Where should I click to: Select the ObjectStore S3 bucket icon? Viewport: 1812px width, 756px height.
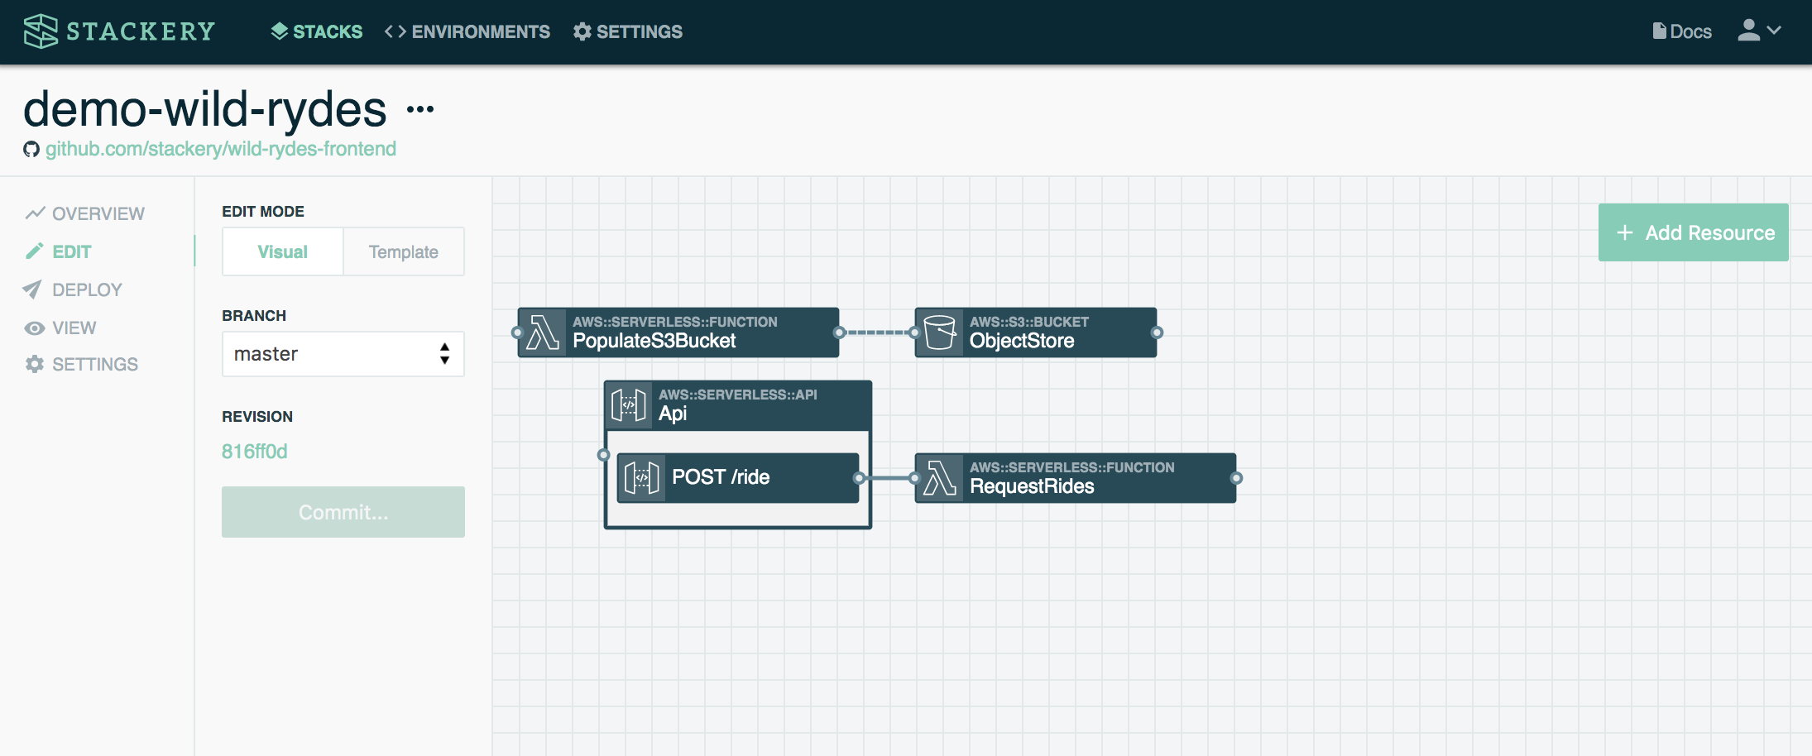click(940, 333)
